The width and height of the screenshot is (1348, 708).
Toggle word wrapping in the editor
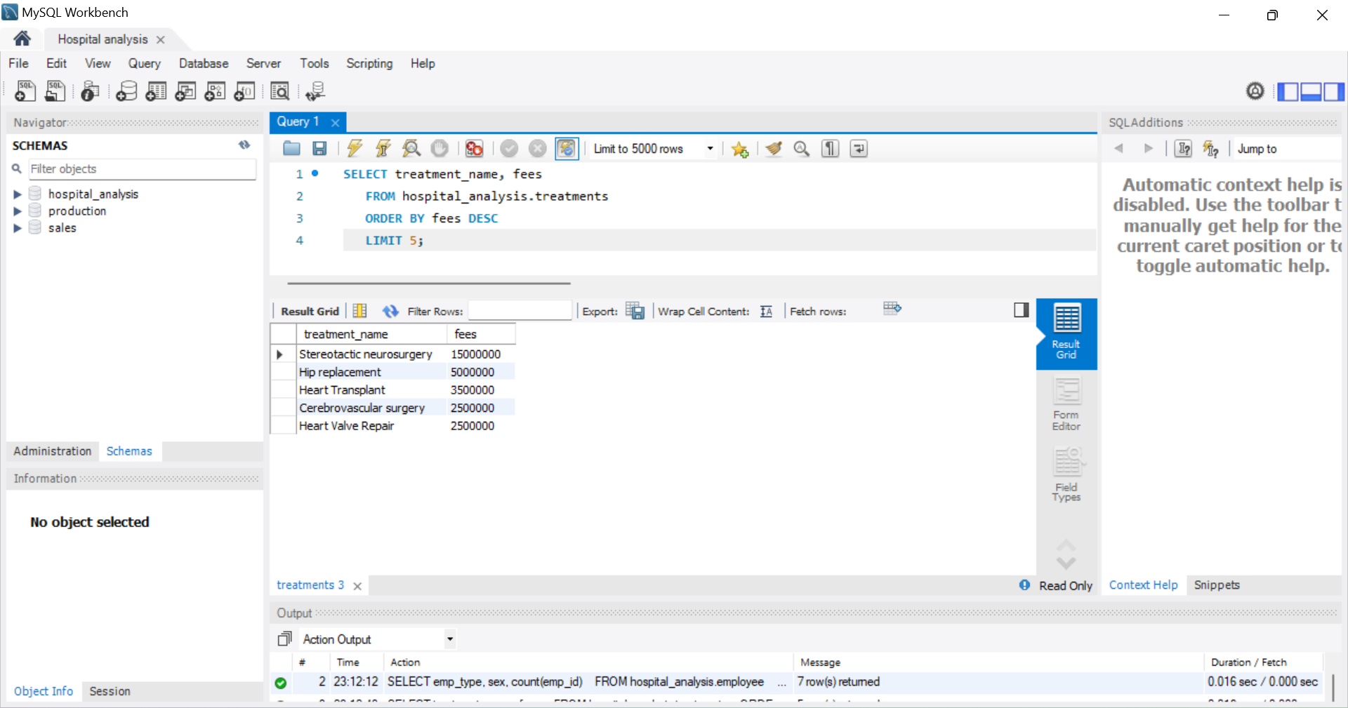click(859, 148)
